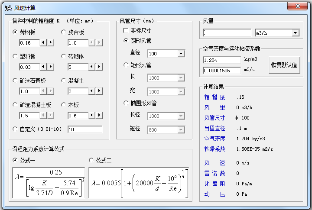Select 混凝土 material
Screen dimensions: 312x210
[63, 81]
